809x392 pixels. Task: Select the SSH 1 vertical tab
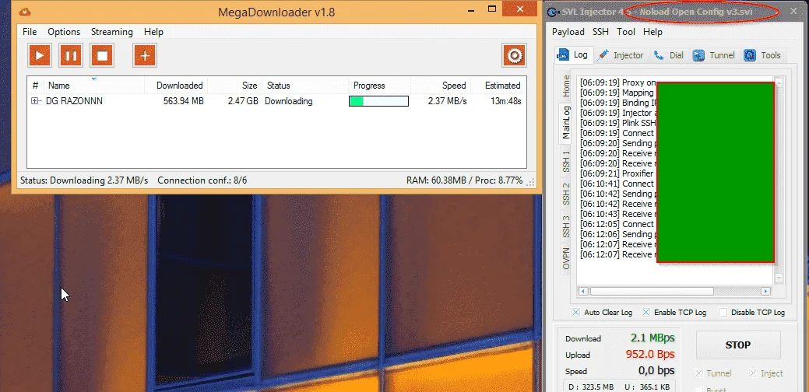pyautogui.click(x=566, y=162)
